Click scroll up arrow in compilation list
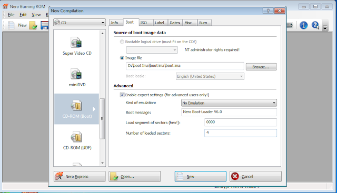Viewport: 337px width, 193px height. (x=102, y=33)
